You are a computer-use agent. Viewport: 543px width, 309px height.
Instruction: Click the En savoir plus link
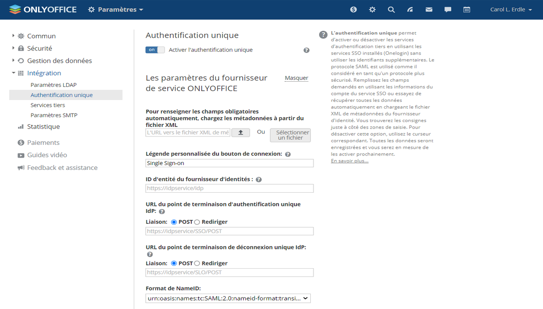[x=349, y=161]
